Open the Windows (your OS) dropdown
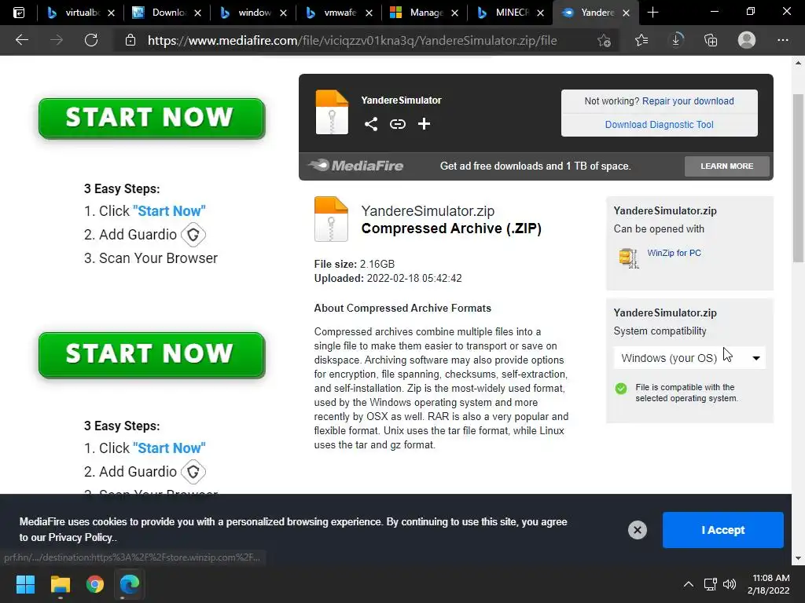The width and height of the screenshot is (805, 603). pos(689,358)
